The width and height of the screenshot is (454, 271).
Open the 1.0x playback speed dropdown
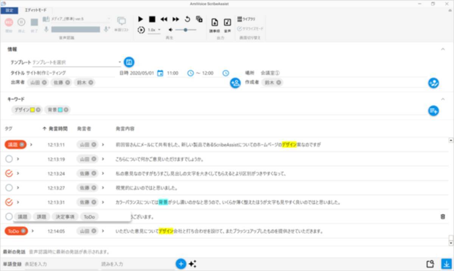click(x=154, y=30)
